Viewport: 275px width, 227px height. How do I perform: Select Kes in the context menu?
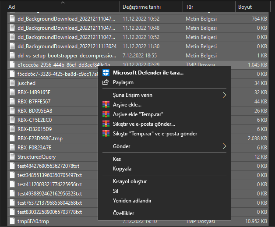[117, 159]
